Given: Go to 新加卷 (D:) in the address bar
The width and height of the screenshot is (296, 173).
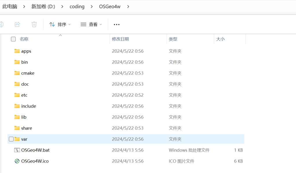Looking at the screenshot, I should (43, 7).
